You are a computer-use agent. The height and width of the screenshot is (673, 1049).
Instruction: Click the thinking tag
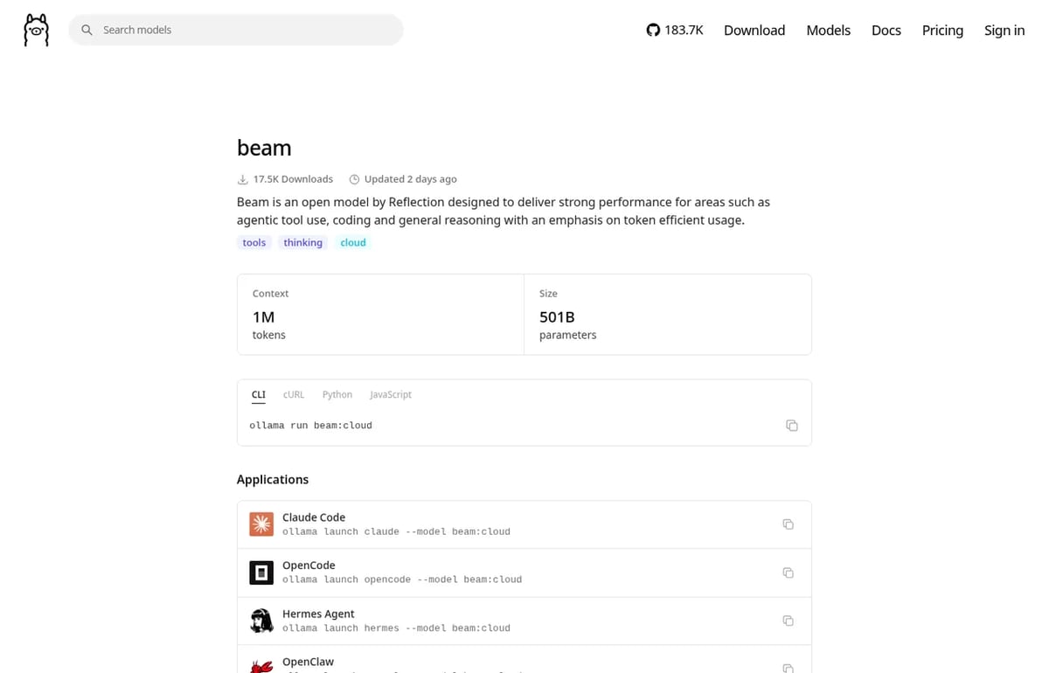pyautogui.click(x=303, y=242)
